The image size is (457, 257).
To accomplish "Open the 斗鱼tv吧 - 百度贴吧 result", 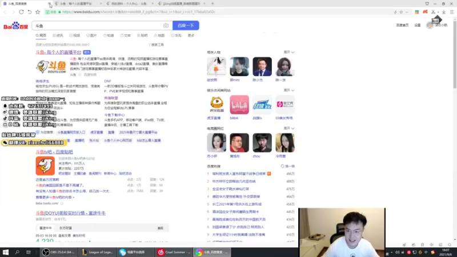I will (54, 152).
